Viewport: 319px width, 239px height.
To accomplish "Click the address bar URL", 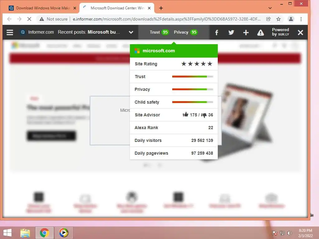I will tap(167, 19).
